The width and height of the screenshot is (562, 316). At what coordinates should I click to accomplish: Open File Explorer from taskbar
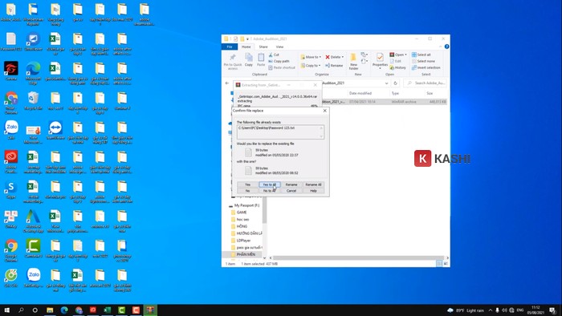tap(50, 310)
